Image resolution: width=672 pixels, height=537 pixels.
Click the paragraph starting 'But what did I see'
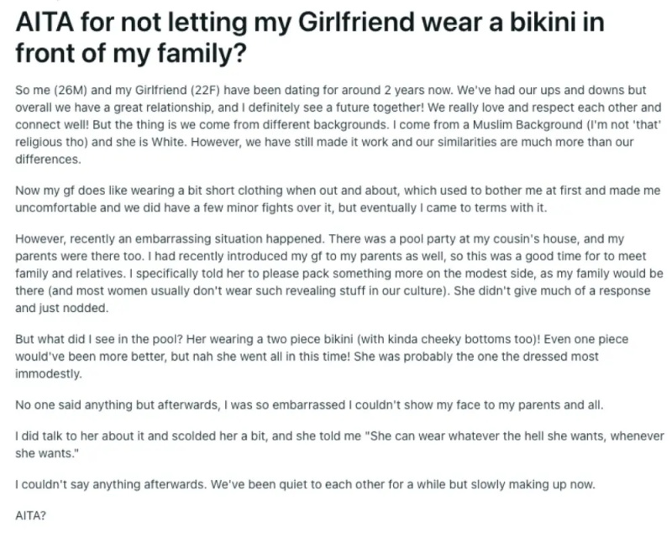point(322,357)
